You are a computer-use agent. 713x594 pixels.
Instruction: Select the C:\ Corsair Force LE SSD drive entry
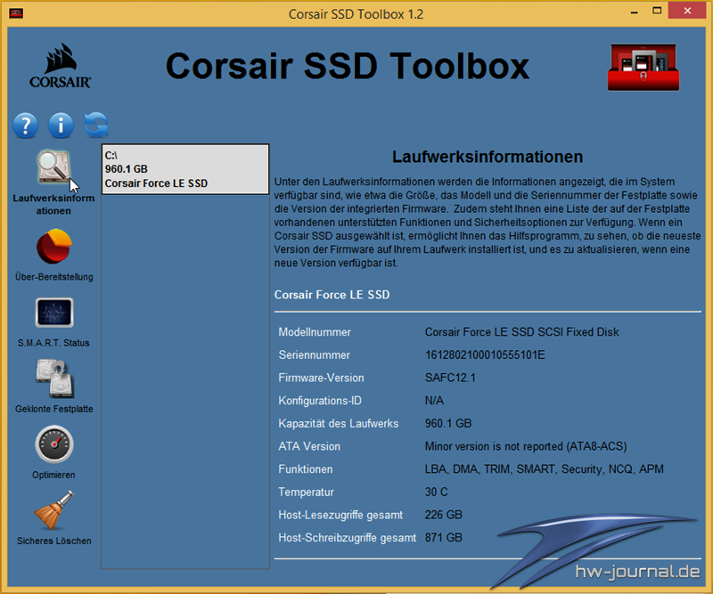click(x=185, y=169)
